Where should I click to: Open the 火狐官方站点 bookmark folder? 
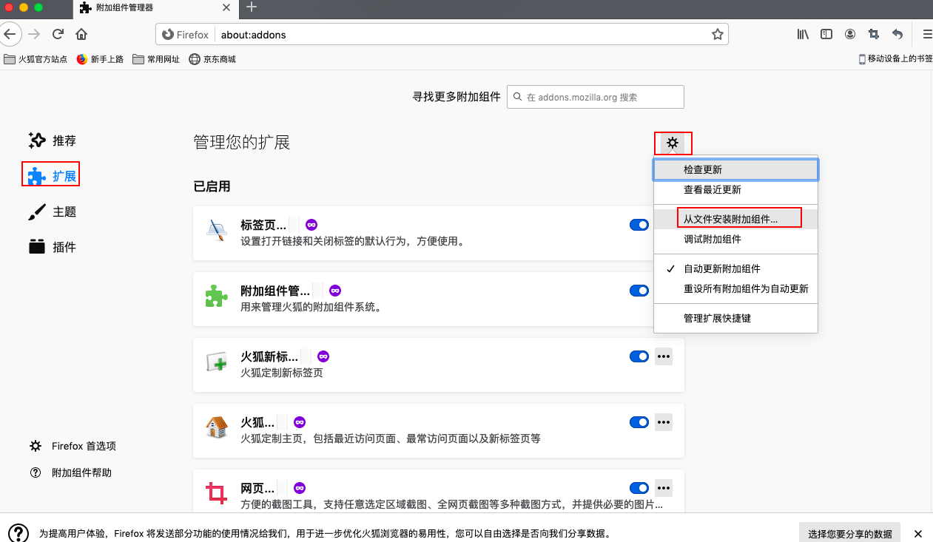36,59
